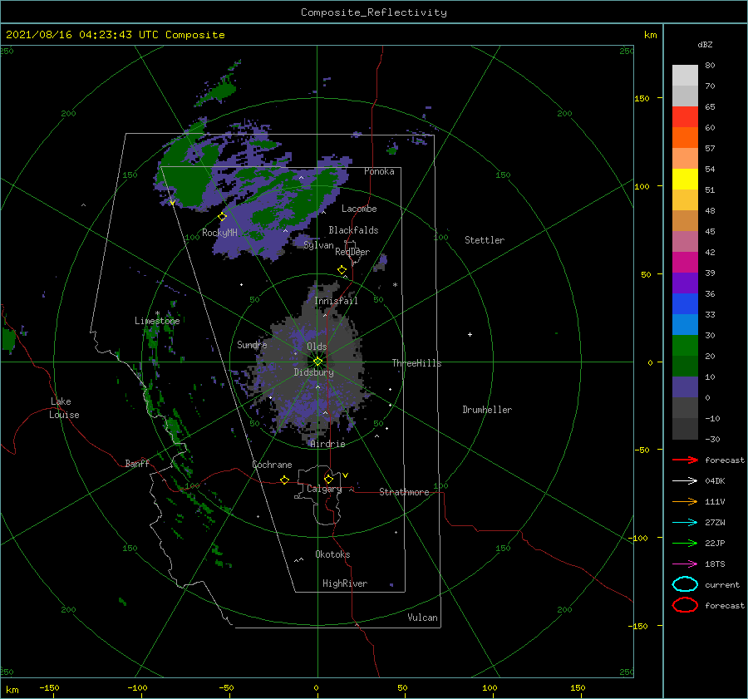
Task: Click the green 22JP arrow in legend
Action: coord(685,543)
